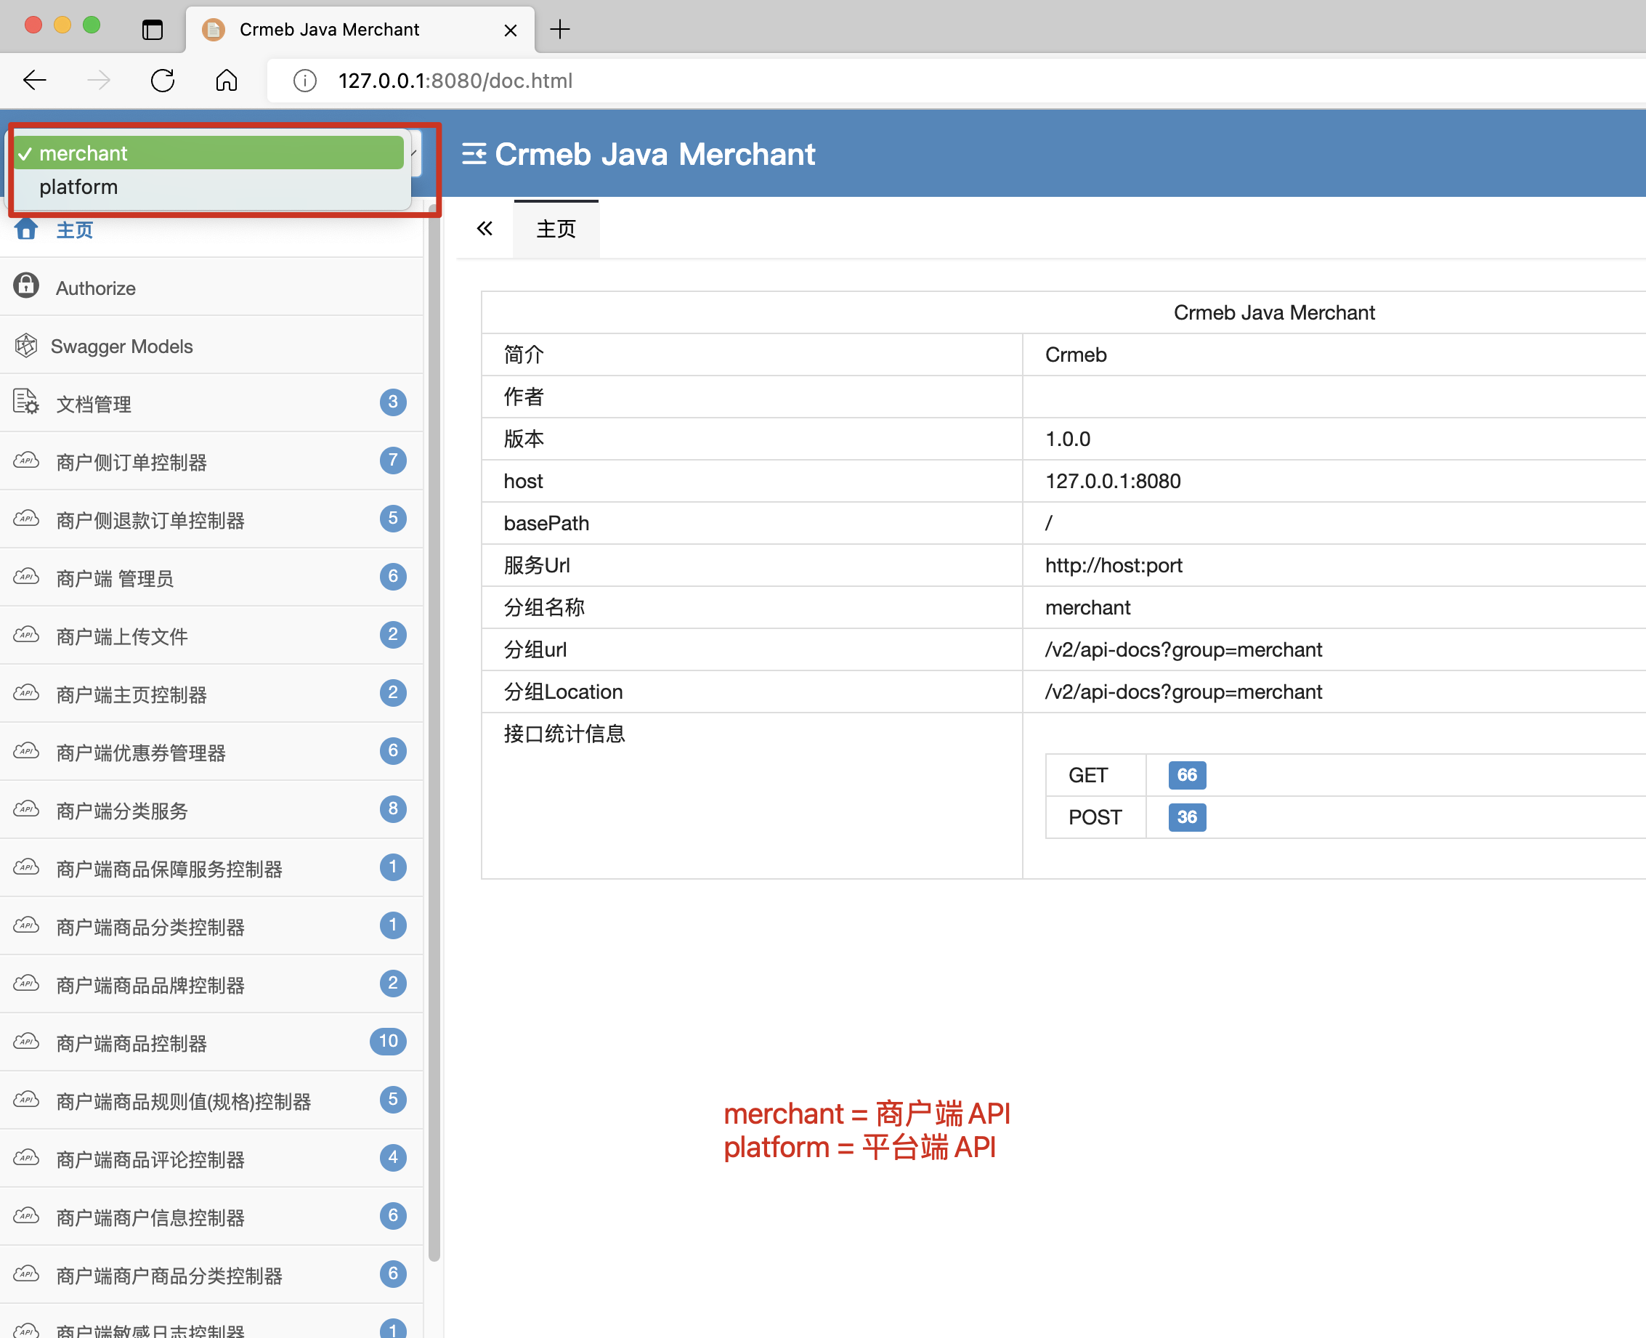Click API cloud icon for 商户端商品分类控制器

[x=26, y=925]
